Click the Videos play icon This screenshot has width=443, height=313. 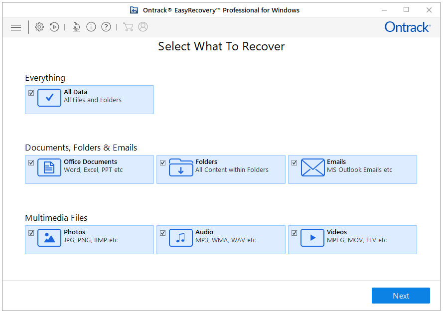point(312,238)
